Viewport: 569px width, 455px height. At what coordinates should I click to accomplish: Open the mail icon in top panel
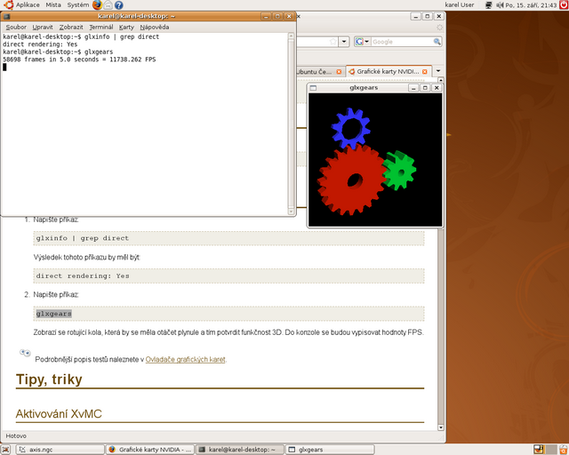click(108, 5)
